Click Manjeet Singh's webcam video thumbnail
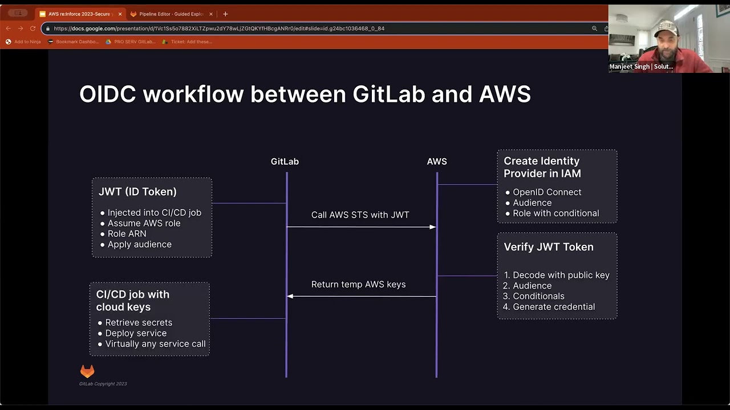The height and width of the screenshot is (410, 730). (668, 39)
